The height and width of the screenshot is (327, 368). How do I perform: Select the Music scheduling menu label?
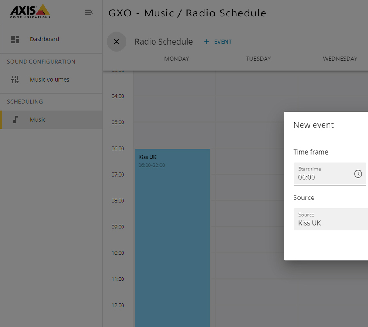pyautogui.click(x=38, y=120)
